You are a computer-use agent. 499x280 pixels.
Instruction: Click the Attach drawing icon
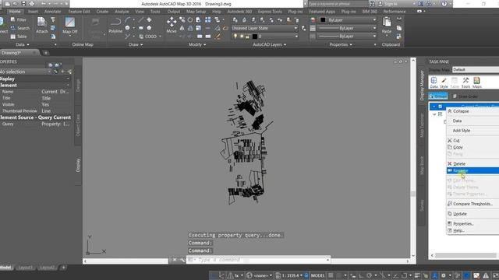pos(41,25)
